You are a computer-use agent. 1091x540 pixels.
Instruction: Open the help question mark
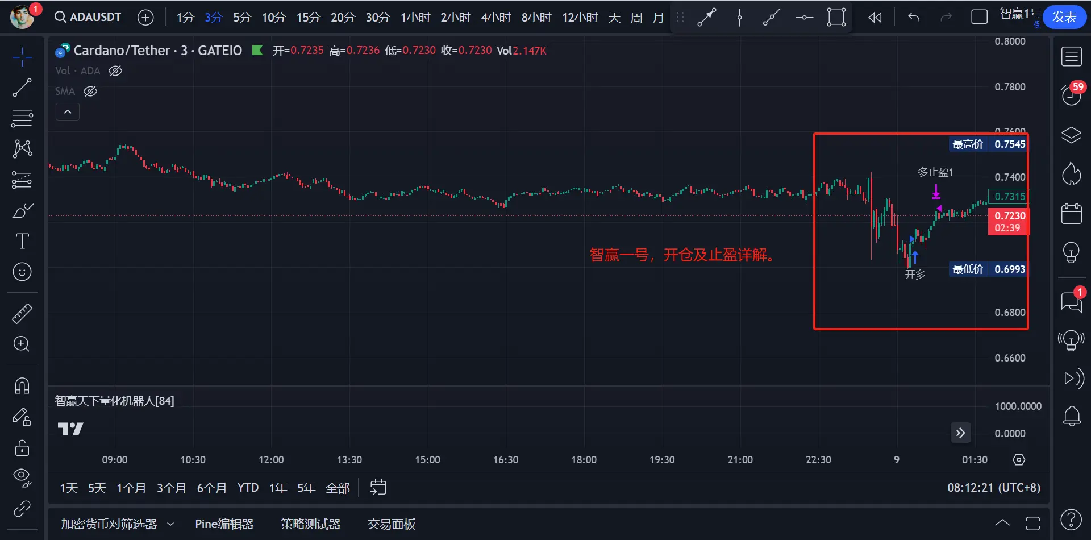click(1071, 520)
